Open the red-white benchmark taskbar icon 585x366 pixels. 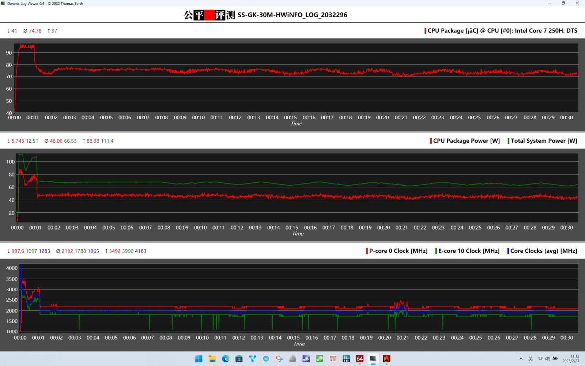[333, 359]
